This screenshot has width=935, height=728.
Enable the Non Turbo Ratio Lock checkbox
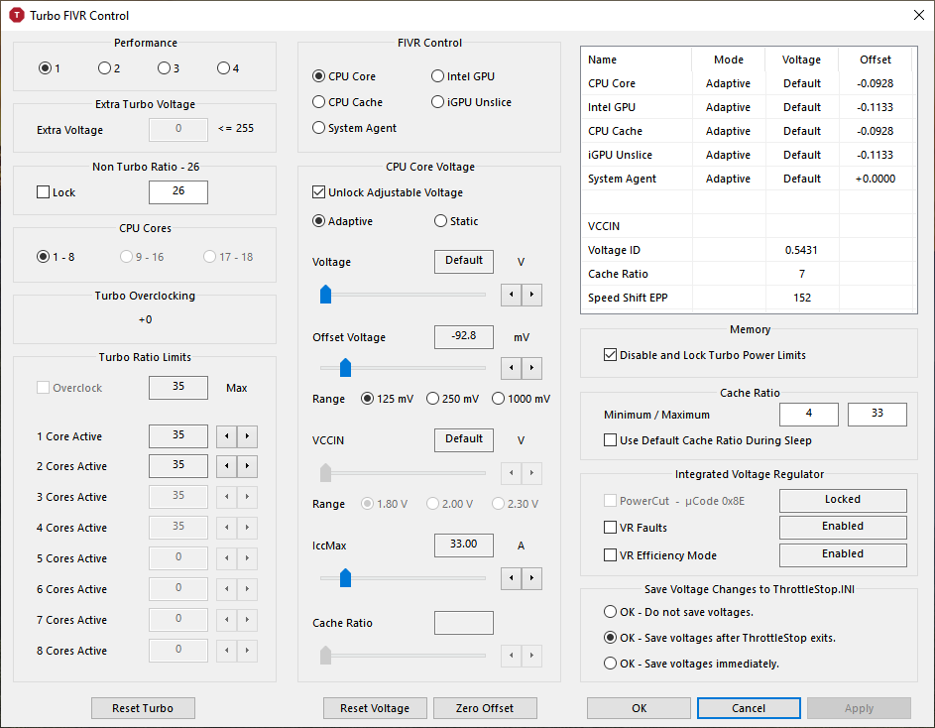point(43,192)
